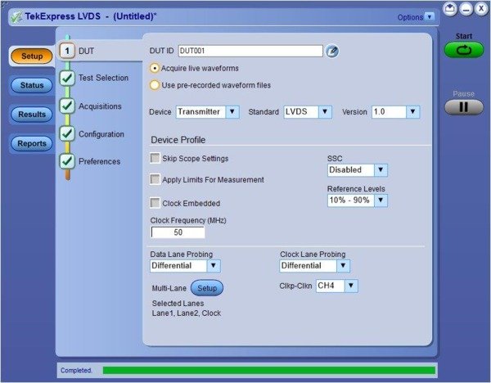Click the Test Selection checkmark icon
The height and width of the screenshot is (383, 491).
coord(67,78)
